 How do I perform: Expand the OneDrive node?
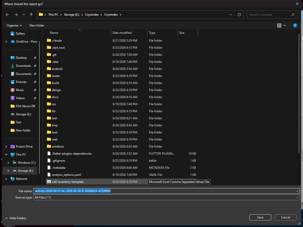(6, 42)
